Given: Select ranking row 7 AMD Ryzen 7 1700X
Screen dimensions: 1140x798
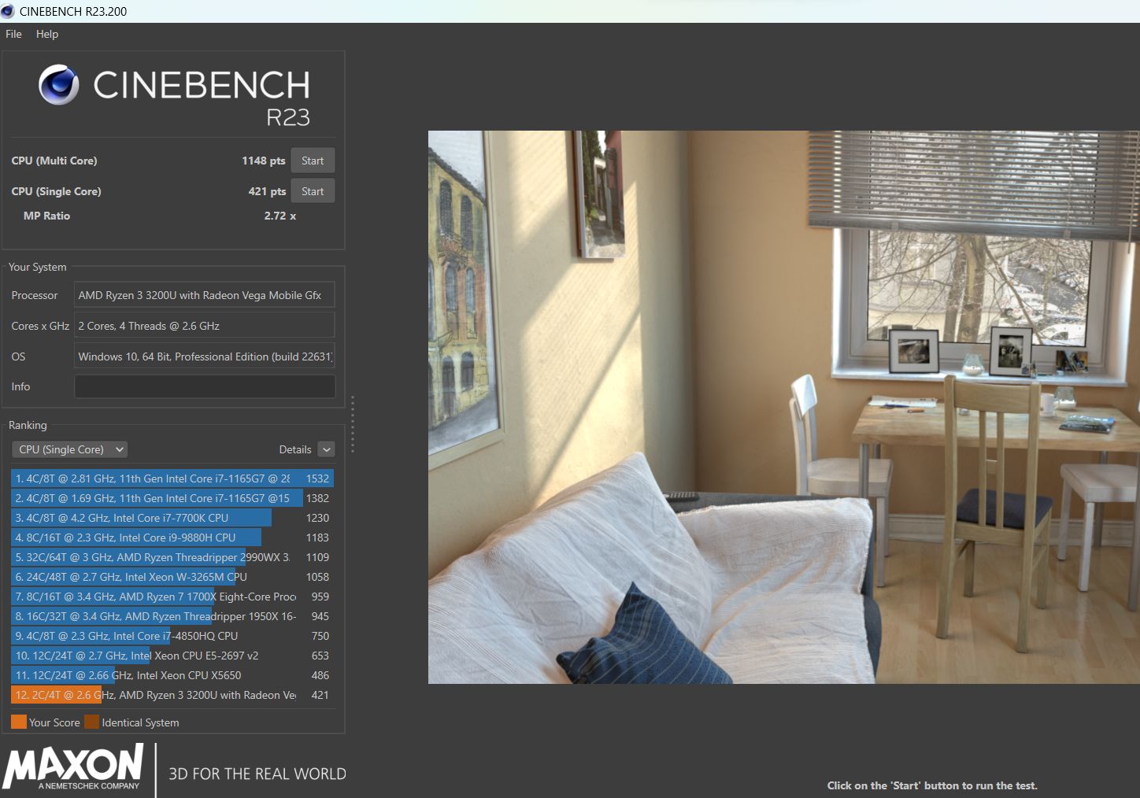Looking at the screenshot, I should tap(172, 597).
